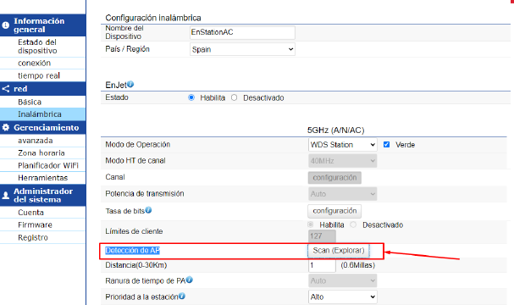
Task: Select the EnJet Desactivado radio button
Action: [x=234, y=97]
